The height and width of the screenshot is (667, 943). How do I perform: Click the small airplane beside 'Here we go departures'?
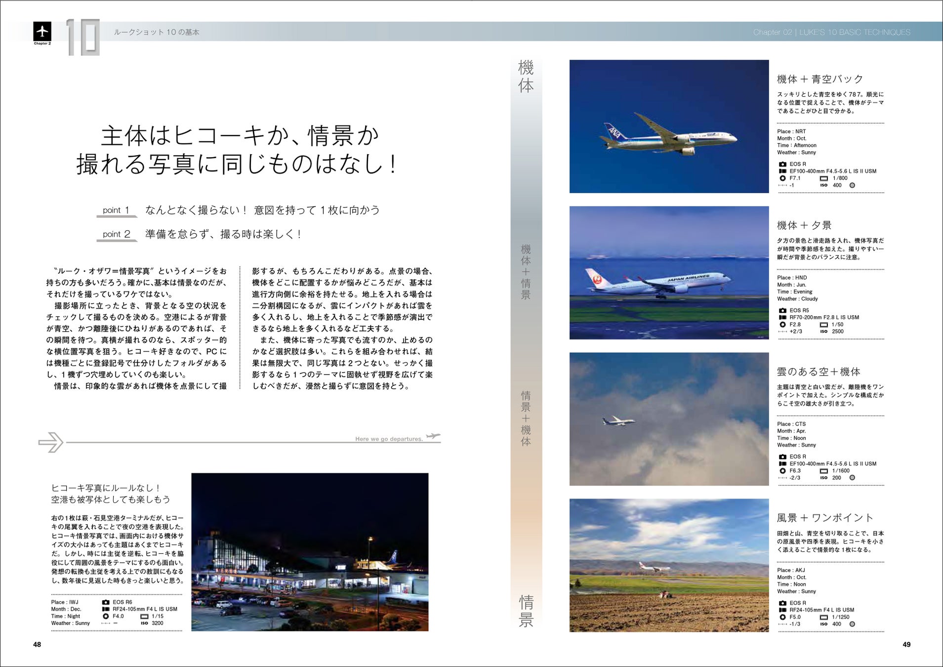click(x=433, y=436)
